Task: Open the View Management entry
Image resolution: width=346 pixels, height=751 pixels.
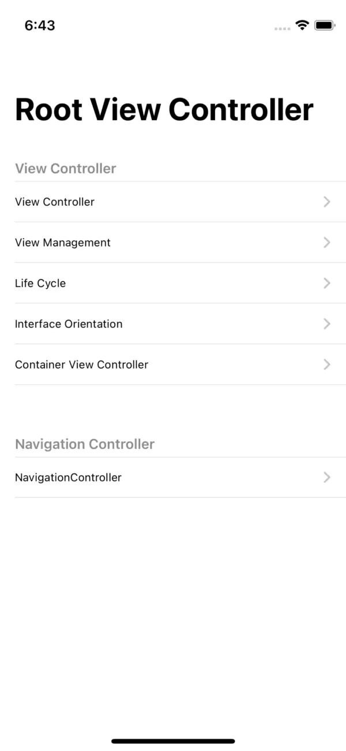Action: (173, 243)
